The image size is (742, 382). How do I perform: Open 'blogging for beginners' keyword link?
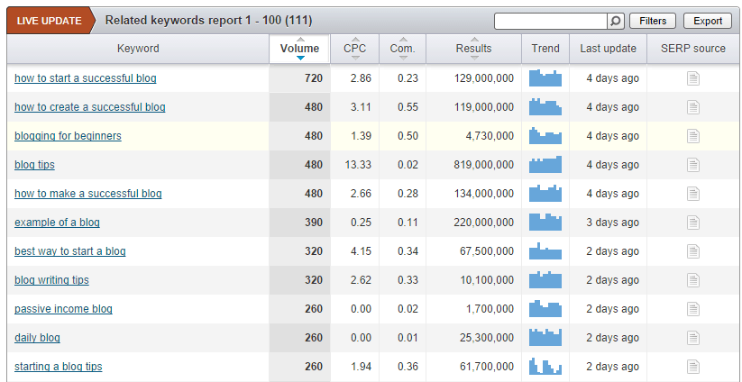68,136
